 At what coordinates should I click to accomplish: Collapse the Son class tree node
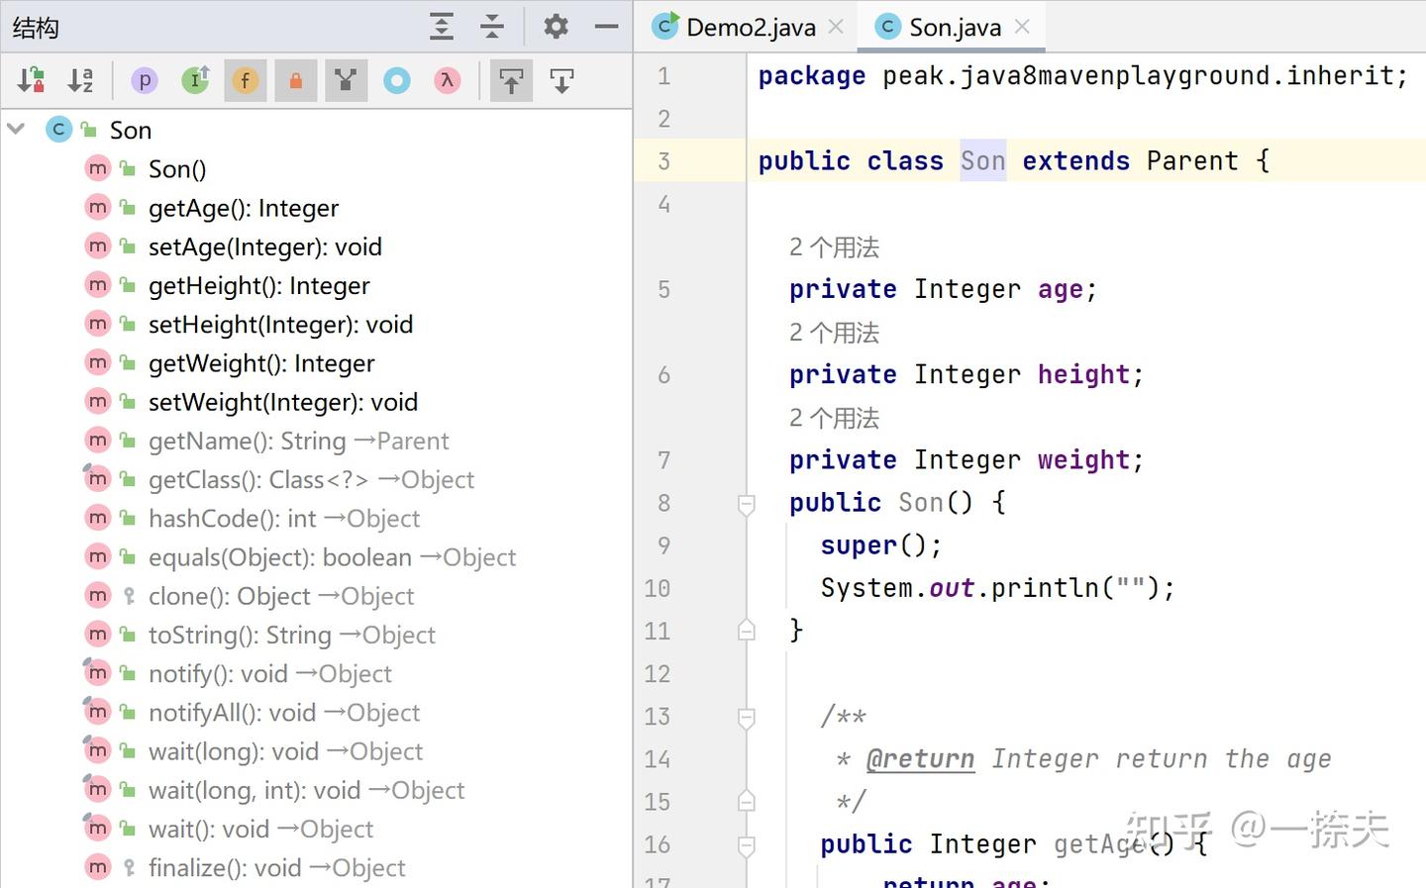click(16, 129)
